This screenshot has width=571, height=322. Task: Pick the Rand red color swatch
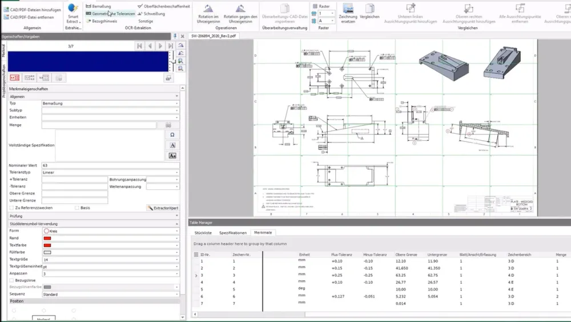click(47, 238)
